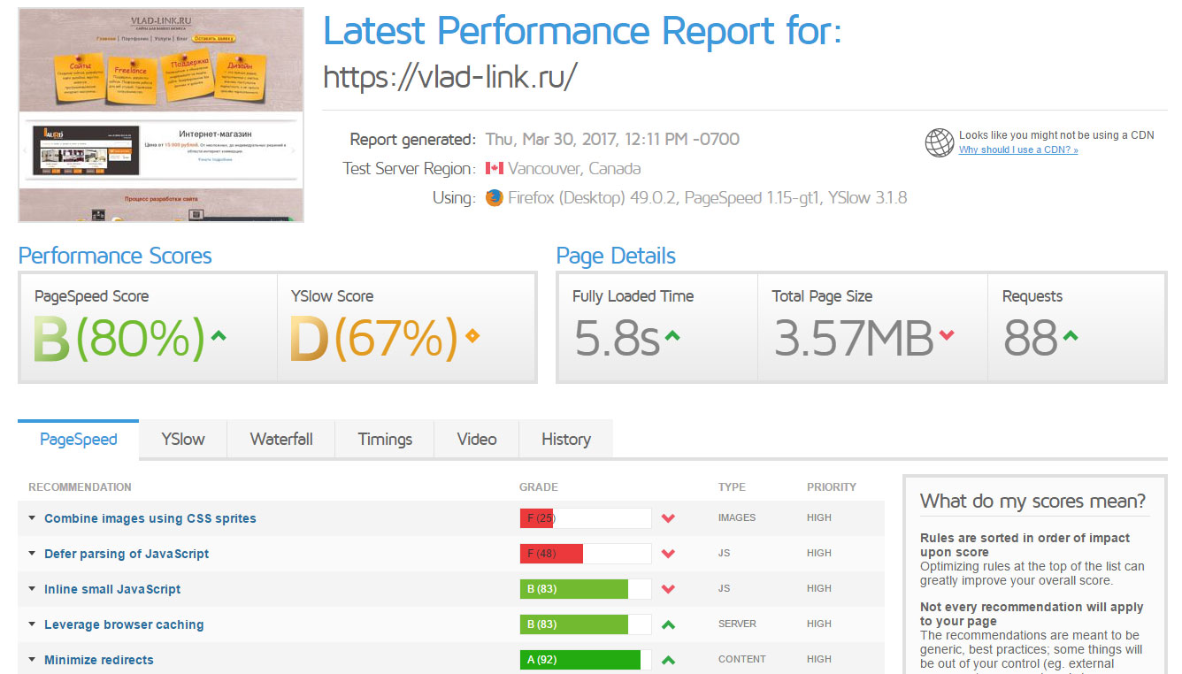
Task: Click the B (83) grade bar for Inline small JavaScript
Action: [x=586, y=589]
